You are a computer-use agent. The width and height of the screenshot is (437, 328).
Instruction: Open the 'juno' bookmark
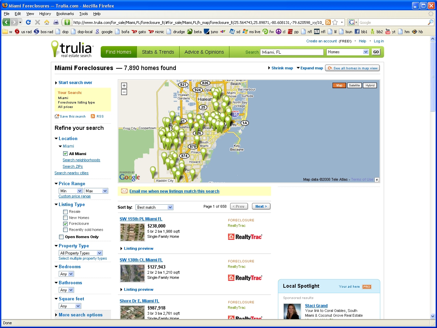[x=211, y=32]
